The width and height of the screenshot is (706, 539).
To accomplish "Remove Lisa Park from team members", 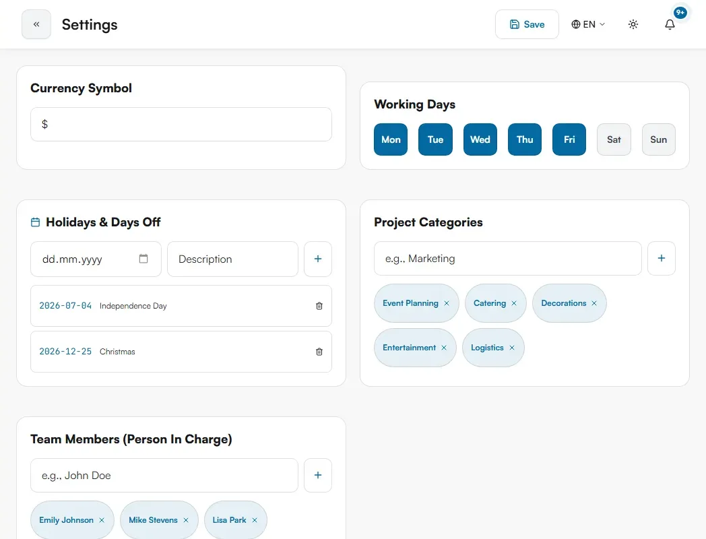I will [x=255, y=520].
